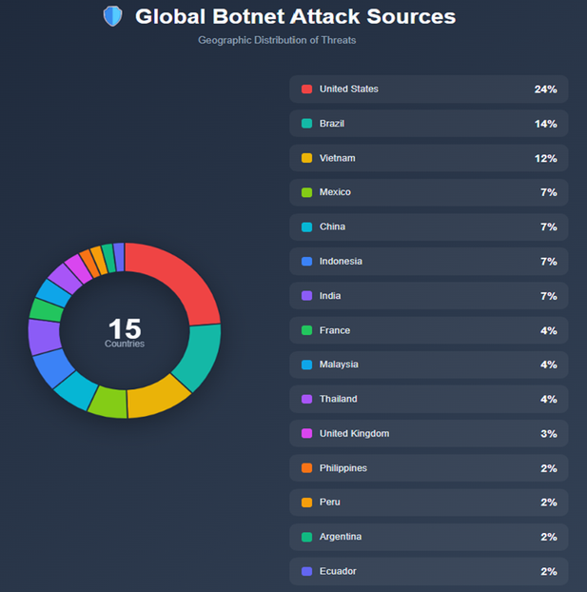Click the Philippines orange swatch
587x592 pixels.
click(x=306, y=468)
